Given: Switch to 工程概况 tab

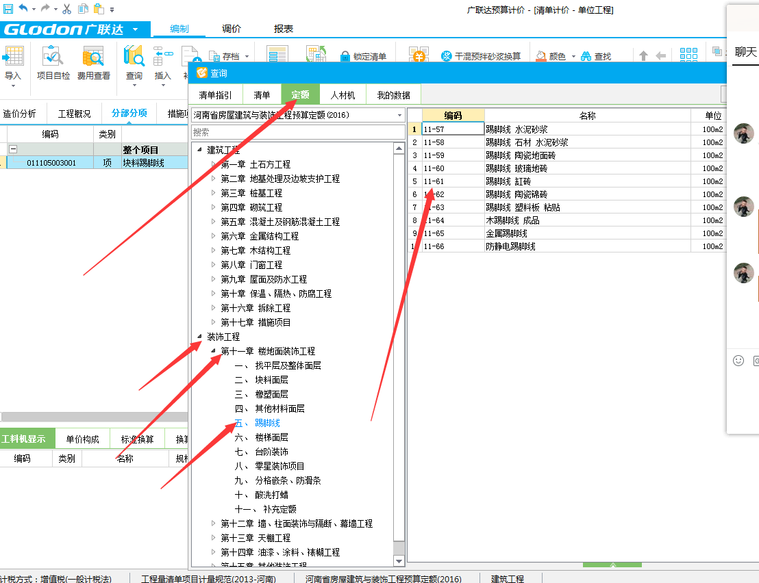Looking at the screenshot, I should 74,114.
